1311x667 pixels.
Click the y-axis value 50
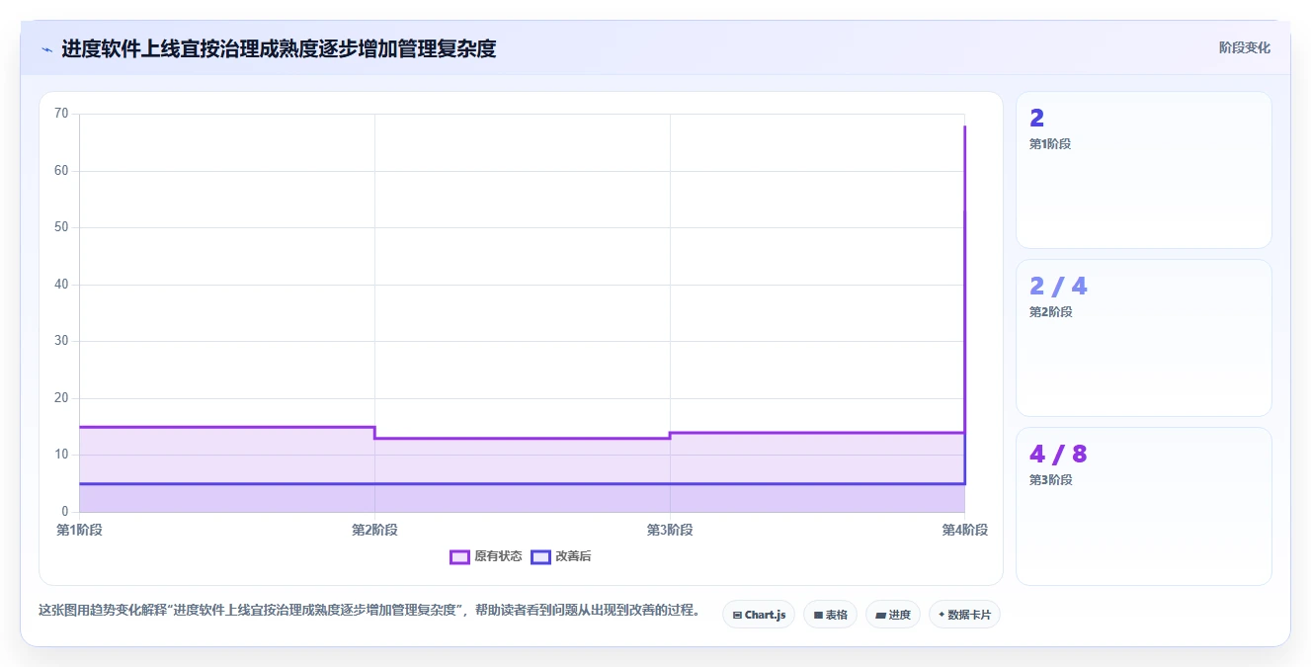pyautogui.click(x=61, y=227)
